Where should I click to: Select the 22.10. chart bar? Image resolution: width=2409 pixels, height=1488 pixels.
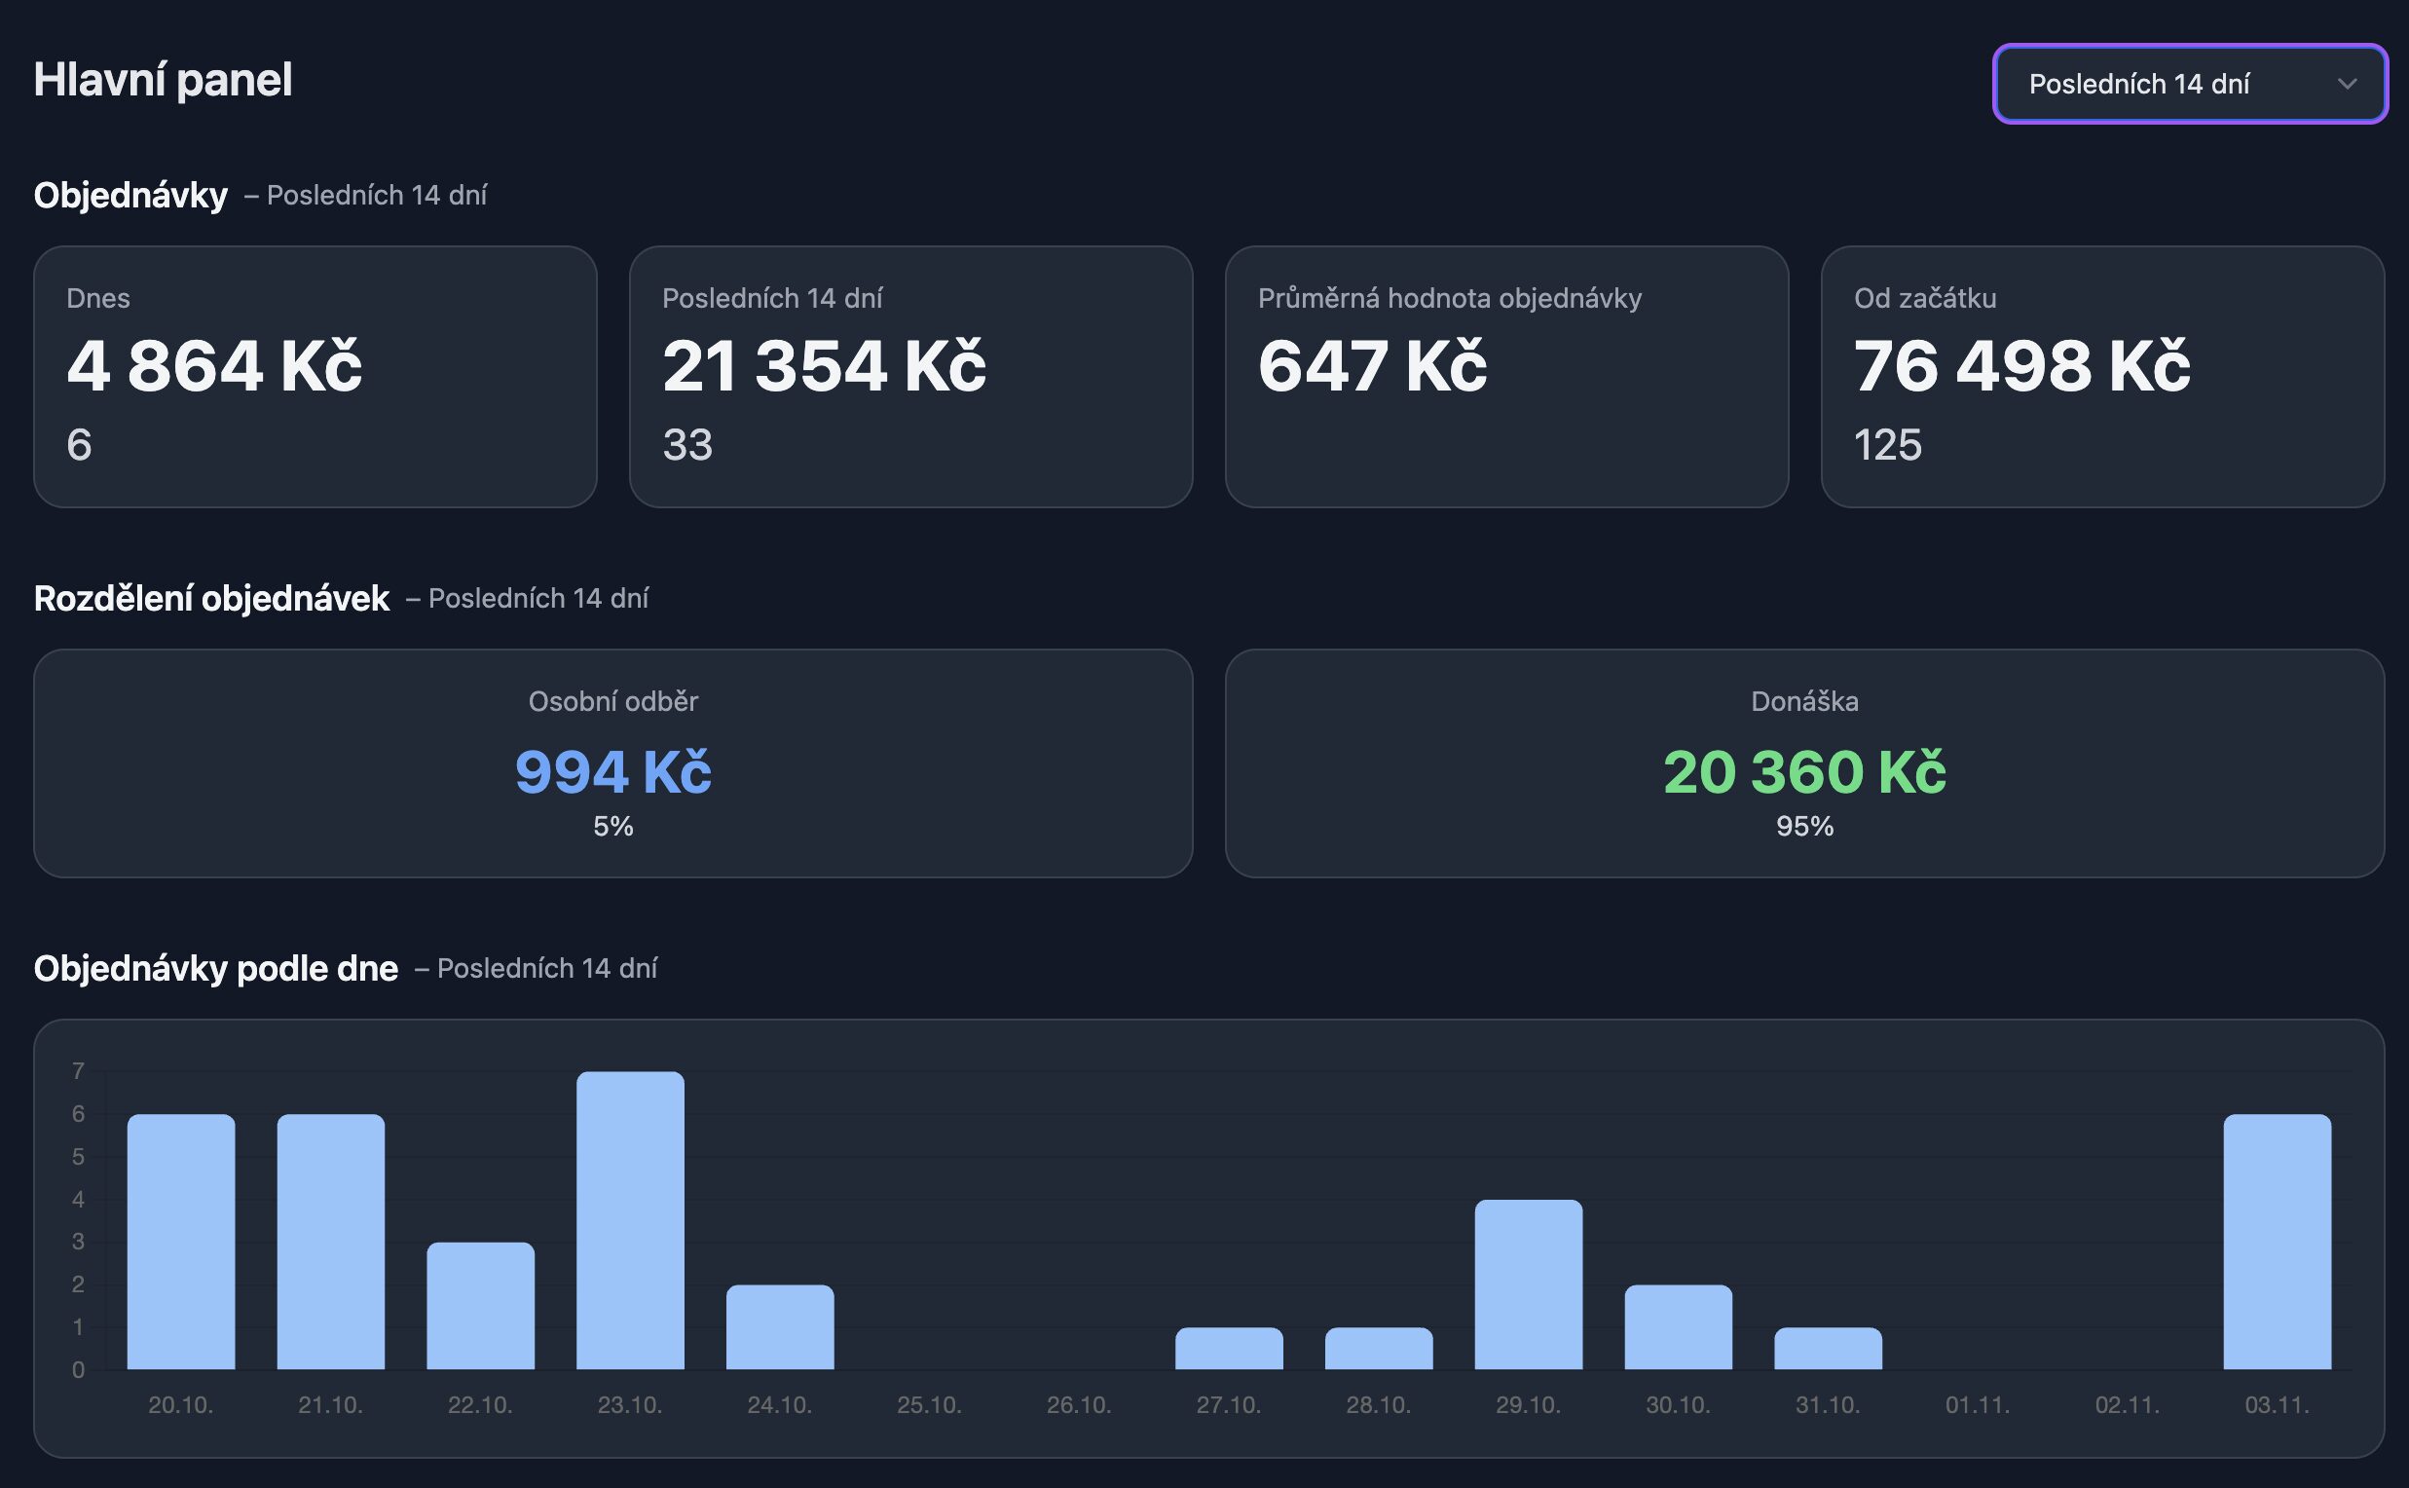tap(480, 1306)
